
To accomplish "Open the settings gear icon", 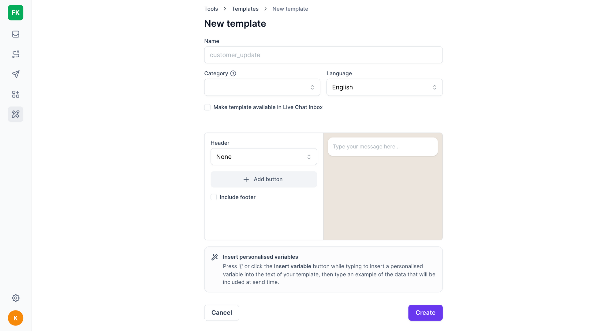I will coord(16,298).
